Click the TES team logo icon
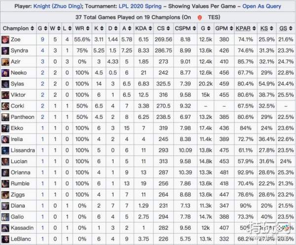Screen dimensions: 296x245 click(x=199, y=17)
